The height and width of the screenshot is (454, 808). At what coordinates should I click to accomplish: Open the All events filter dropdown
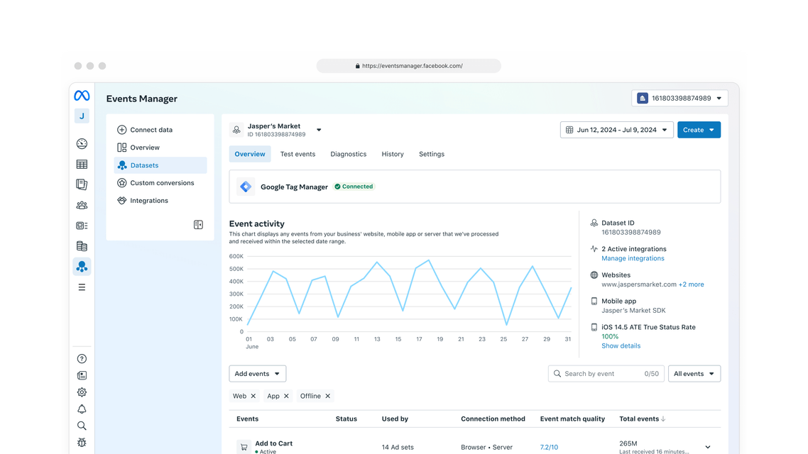694,374
